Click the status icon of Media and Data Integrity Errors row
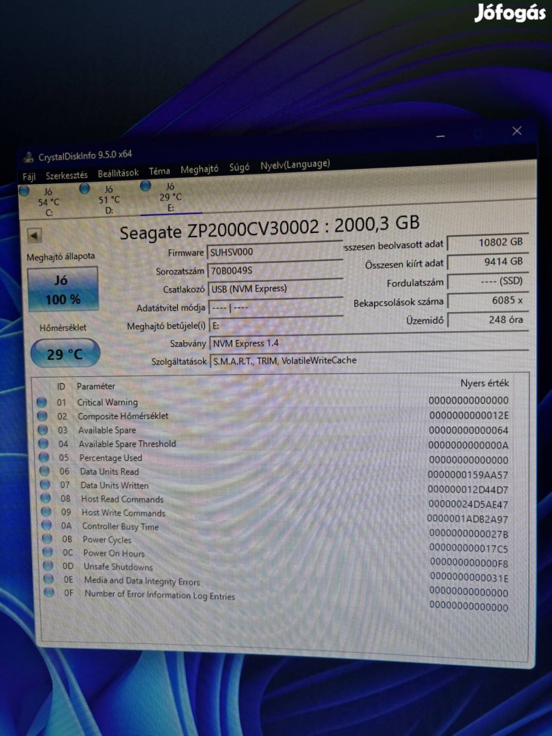The image size is (552, 736). pos(48,579)
